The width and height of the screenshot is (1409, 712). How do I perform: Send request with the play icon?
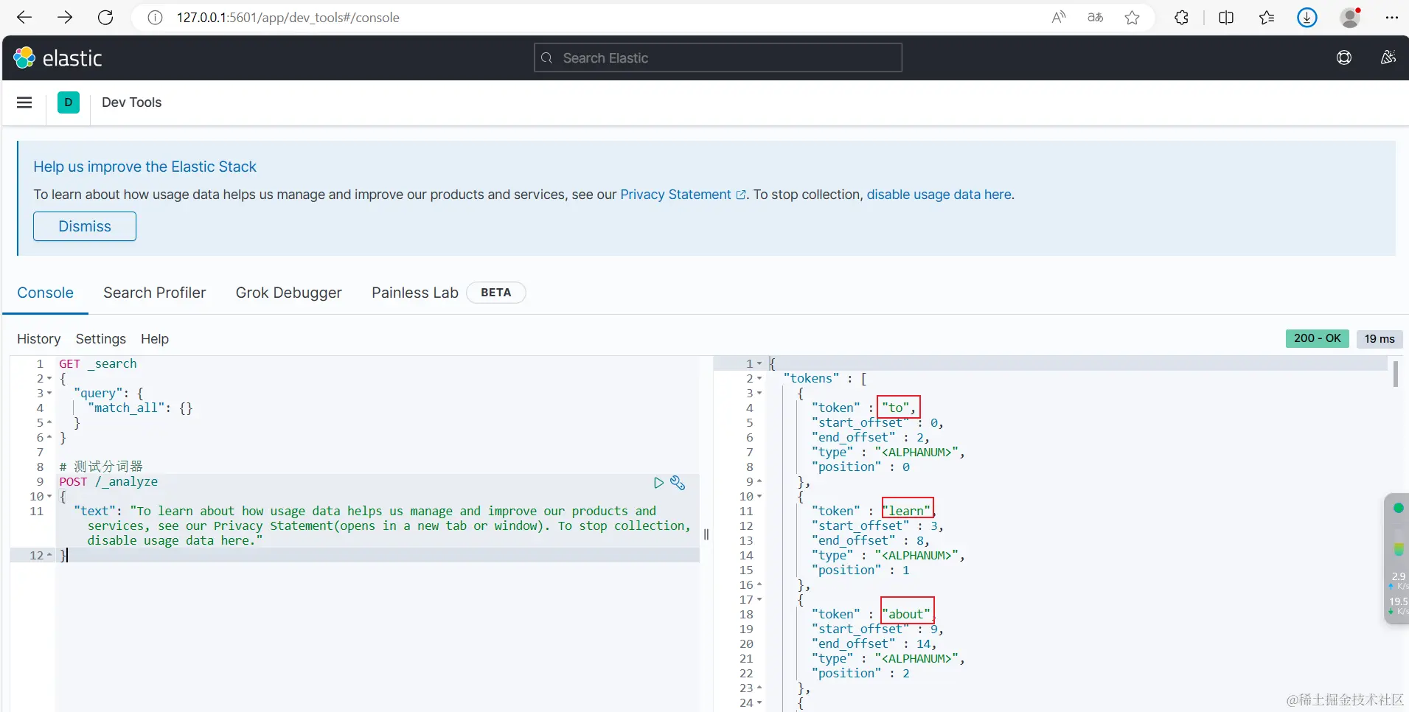click(658, 483)
